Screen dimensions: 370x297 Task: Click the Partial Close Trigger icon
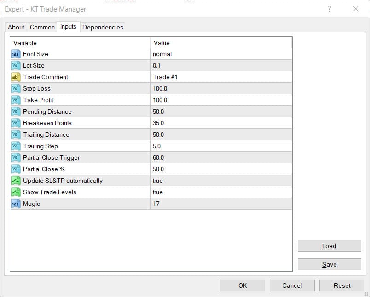[x=16, y=157]
